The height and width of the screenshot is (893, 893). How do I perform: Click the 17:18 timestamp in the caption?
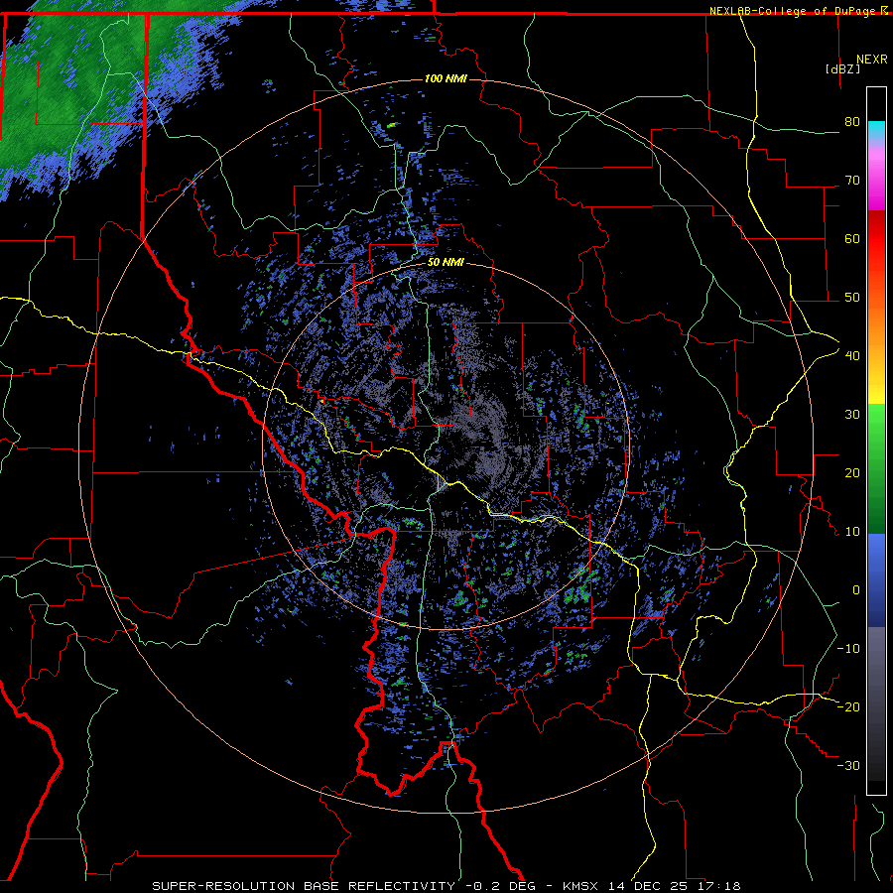point(720,886)
